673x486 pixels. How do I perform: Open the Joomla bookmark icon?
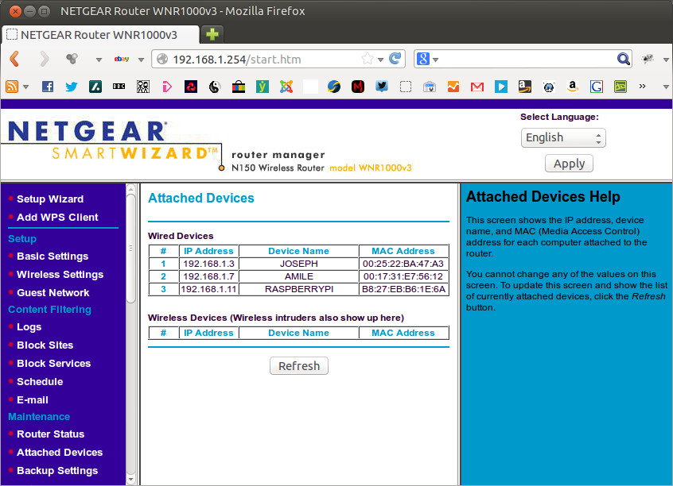tap(286, 87)
